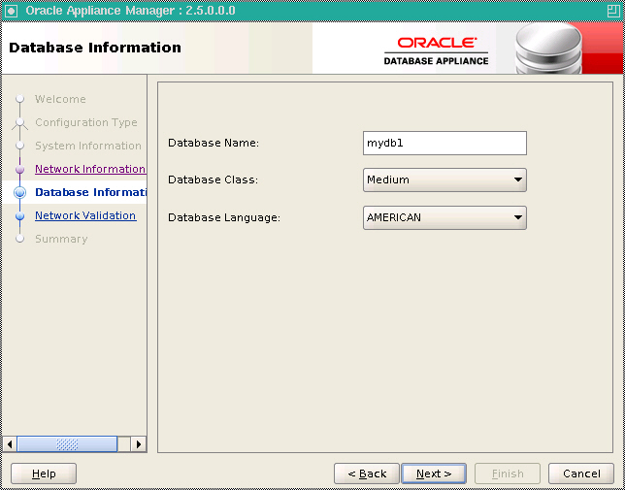This screenshot has height=490, width=625.
Task: Click the sidebar scroll right arrow
Action: tap(139, 443)
